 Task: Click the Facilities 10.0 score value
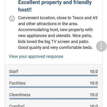(x=94, y=83)
